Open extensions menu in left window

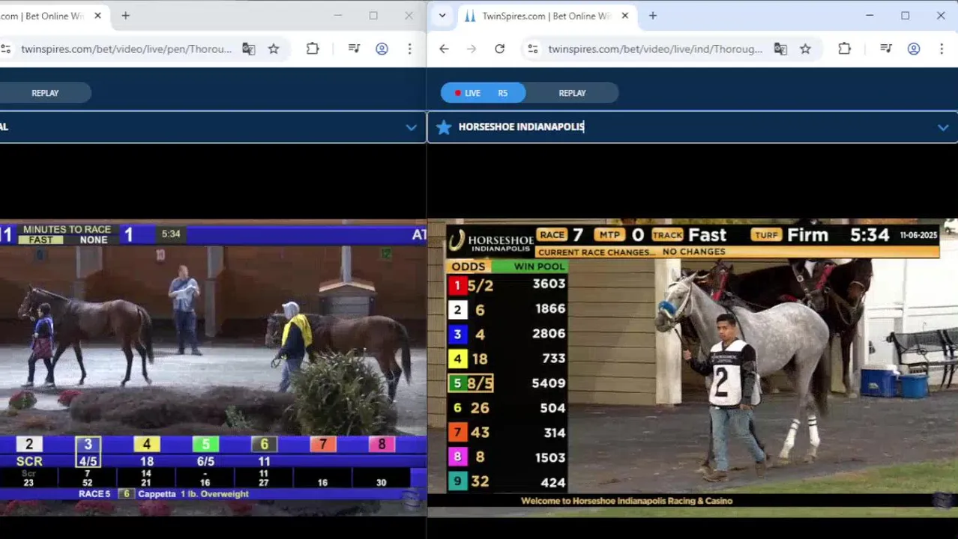click(x=313, y=49)
